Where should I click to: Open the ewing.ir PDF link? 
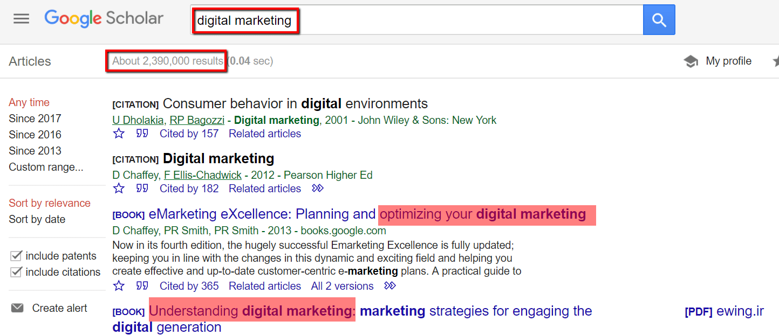[x=725, y=311]
